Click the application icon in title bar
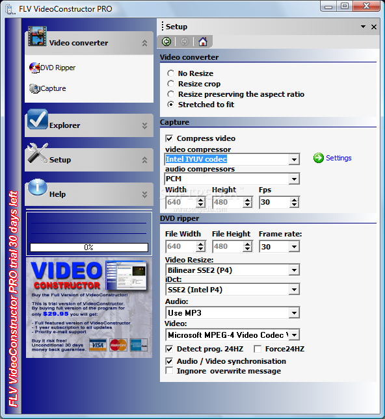The image size is (385, 419). tap(10, 9)
